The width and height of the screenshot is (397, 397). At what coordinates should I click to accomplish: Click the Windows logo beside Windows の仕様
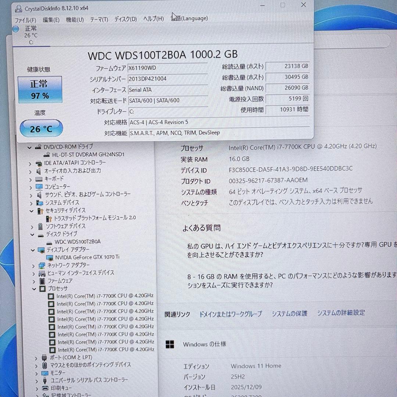point(170,344)
